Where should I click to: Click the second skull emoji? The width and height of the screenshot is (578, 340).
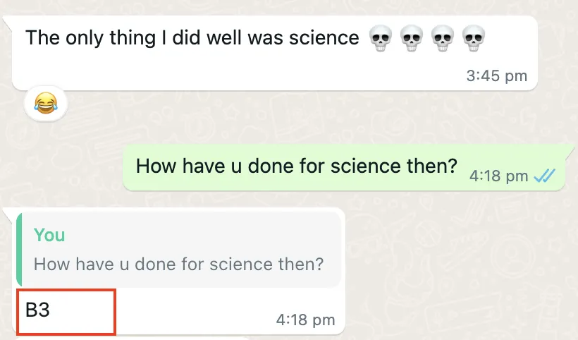[x=411, y=38]
